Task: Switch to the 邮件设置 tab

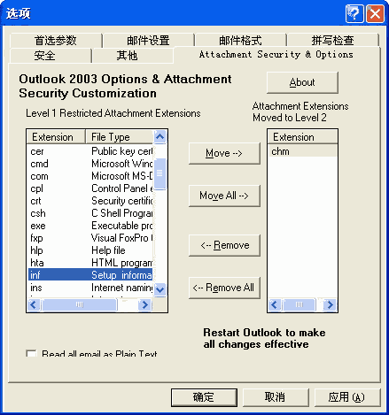Action: coord(148,41)
